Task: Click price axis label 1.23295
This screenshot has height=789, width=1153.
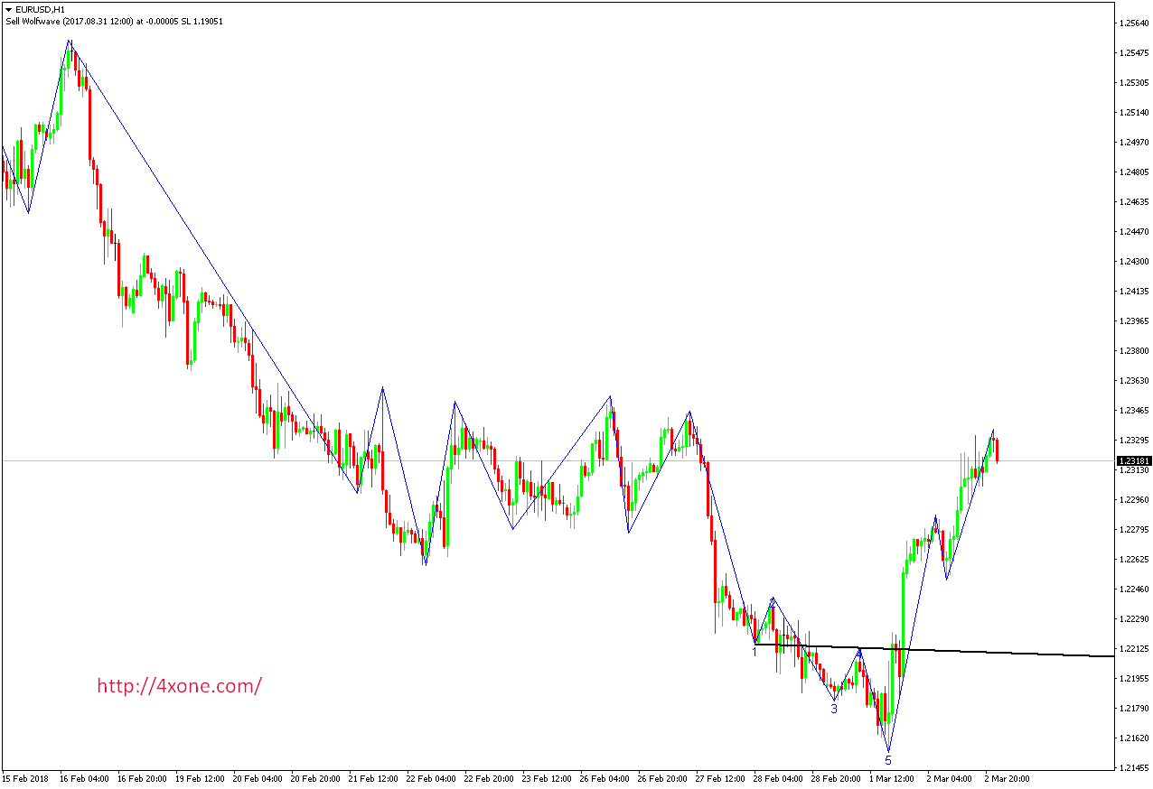Action: (x=1134, y=440)
